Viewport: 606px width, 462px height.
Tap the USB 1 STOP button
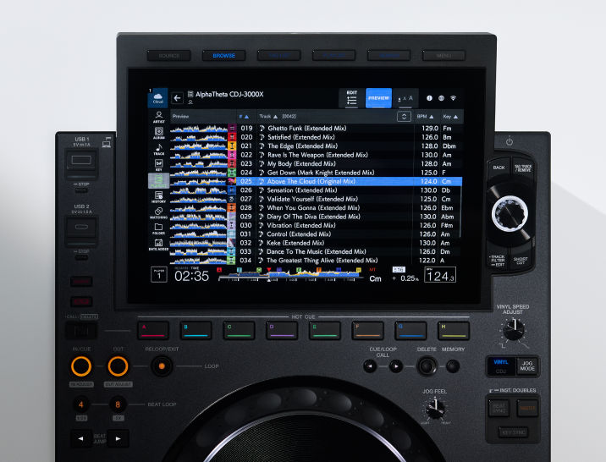click(x=81, y=190)
